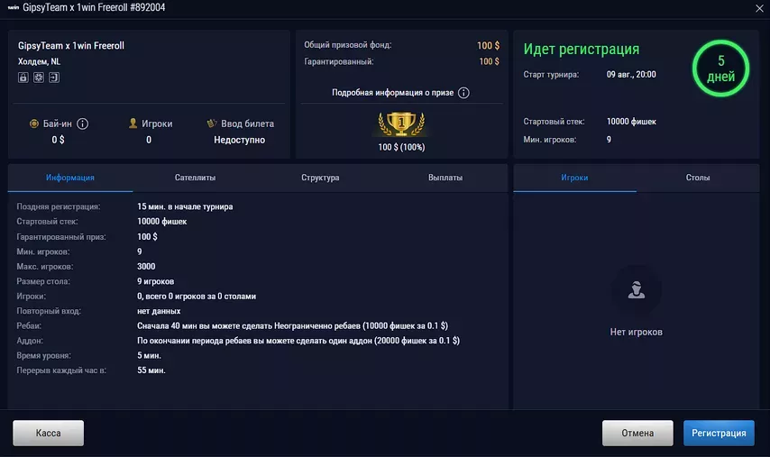Viewport: 770px width, 457px height.
Task: Click the 0 $ buy-in amount
Action: click(x=58, y=140)
